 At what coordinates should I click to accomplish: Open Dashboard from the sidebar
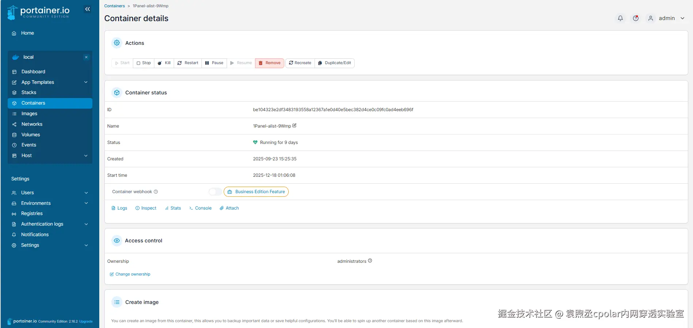[x=50, y=72]
